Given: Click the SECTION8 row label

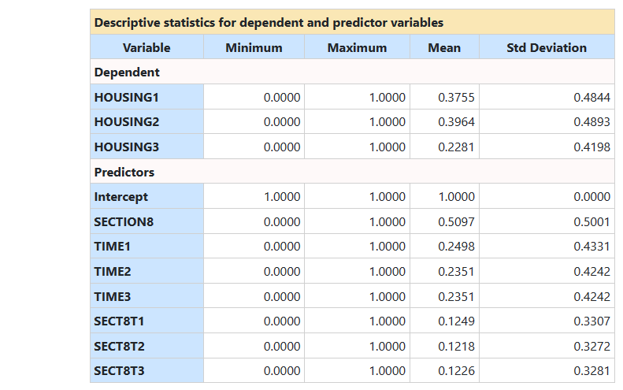Looking at the screenshot, I should pyautogui.click(x=124, y=222).
